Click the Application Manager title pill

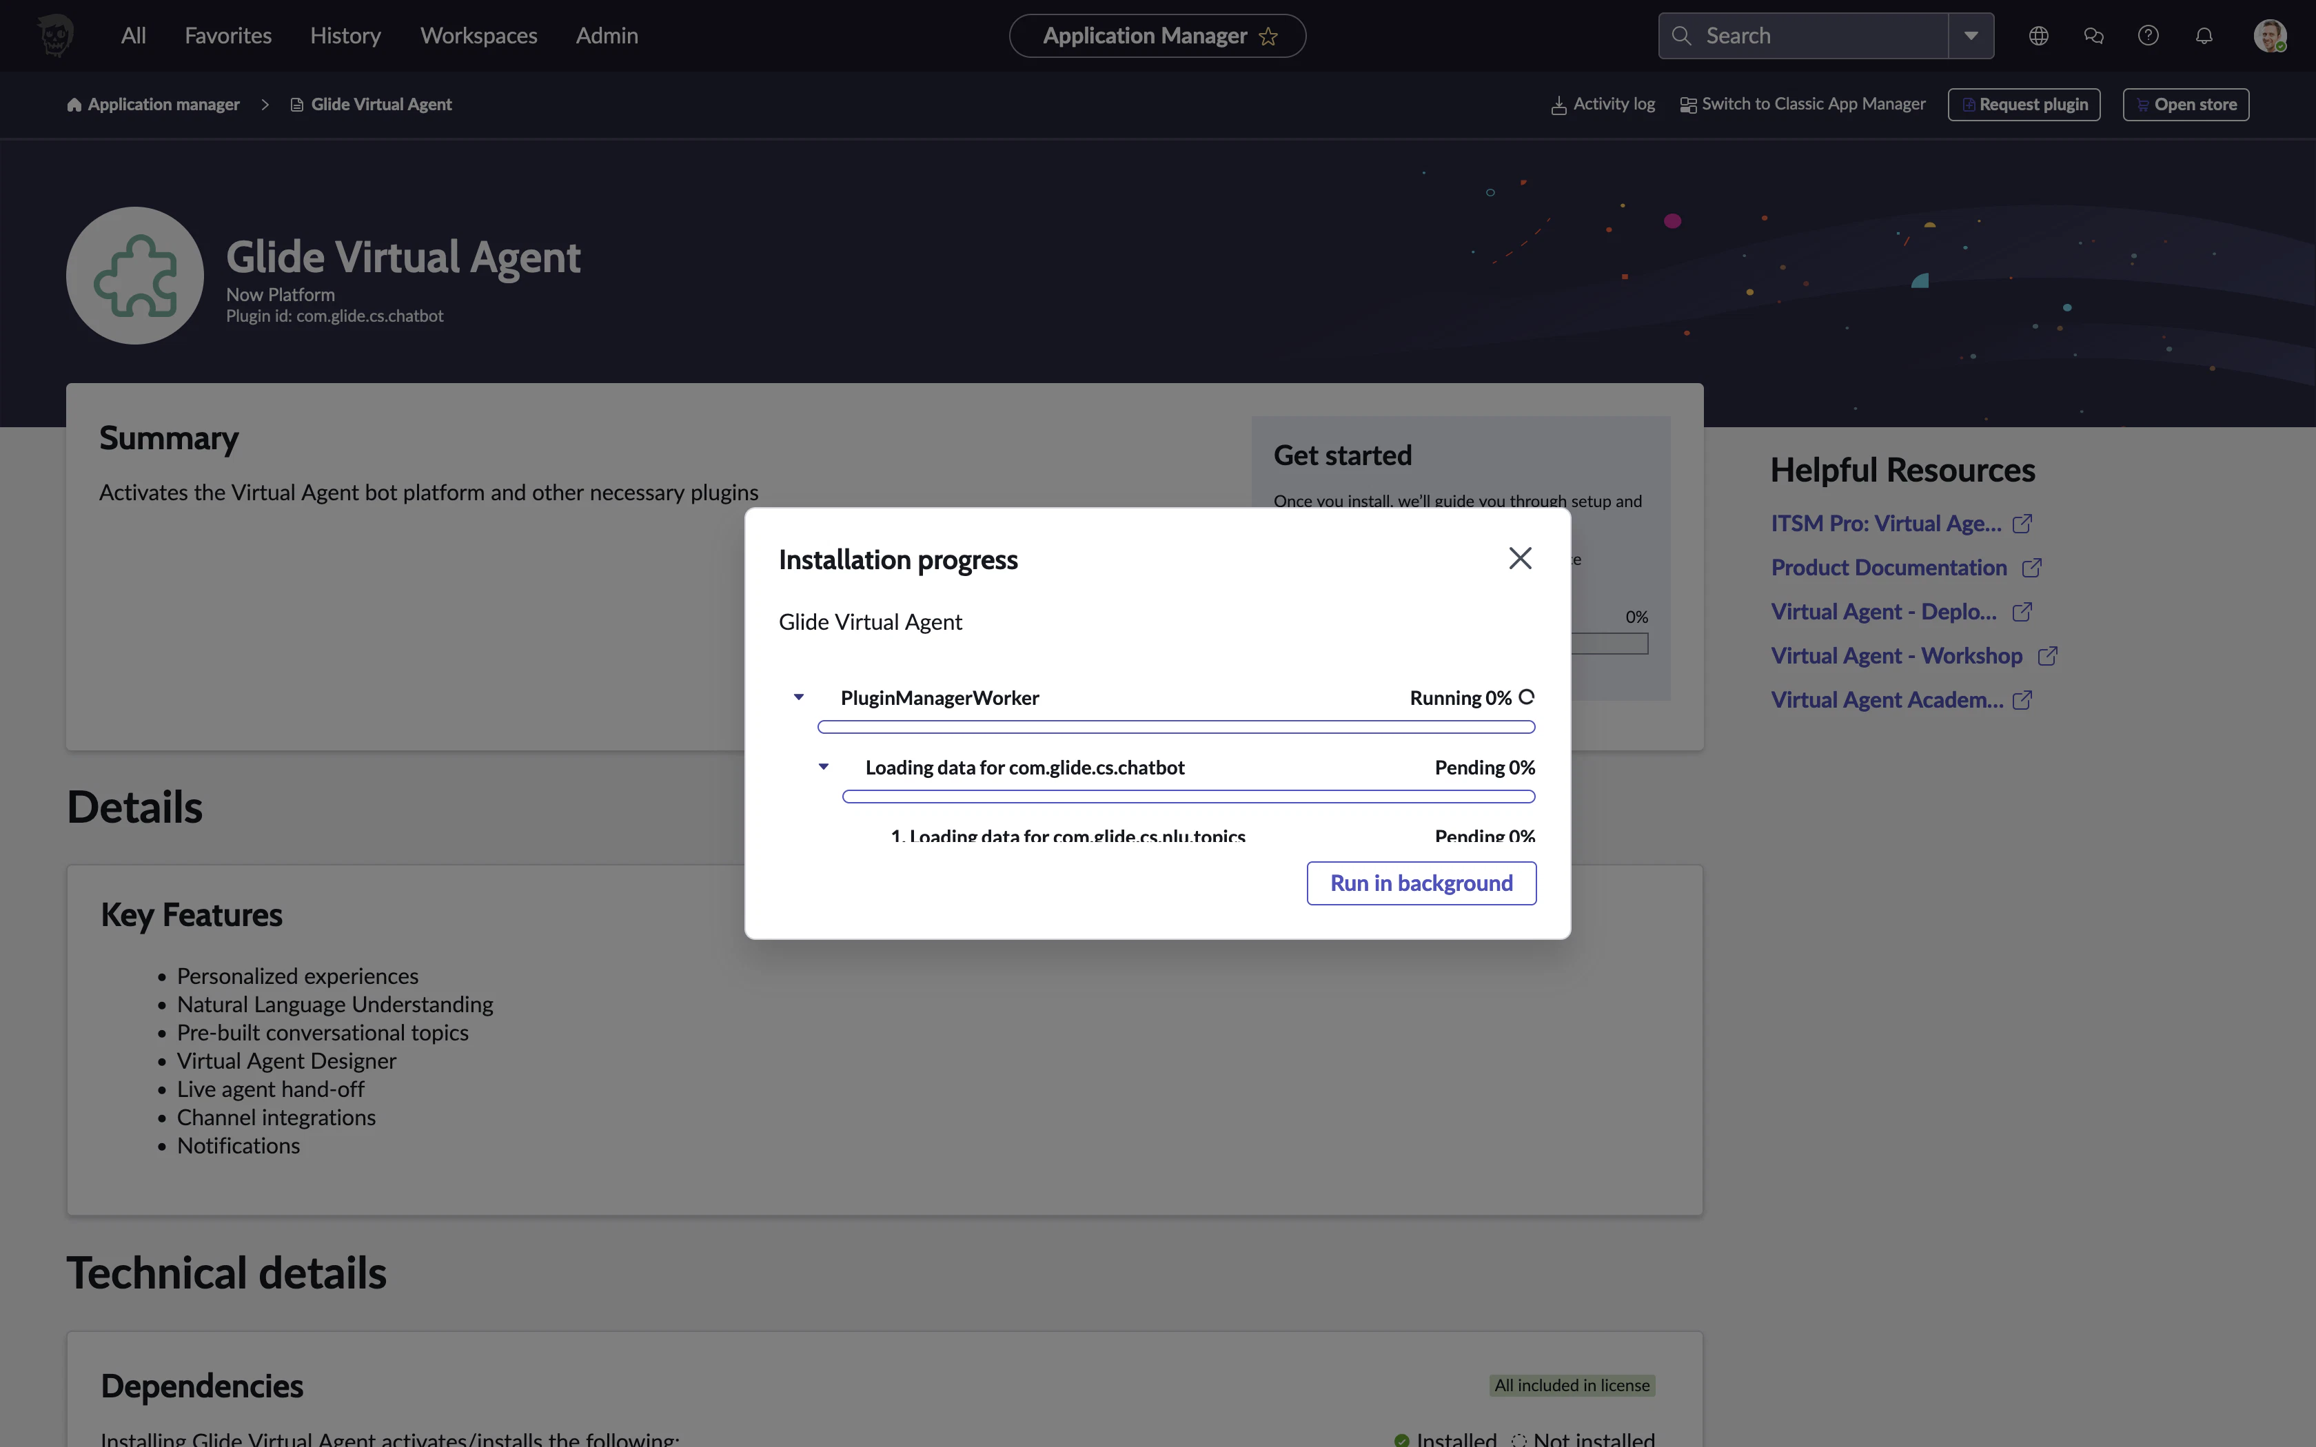1157,37
